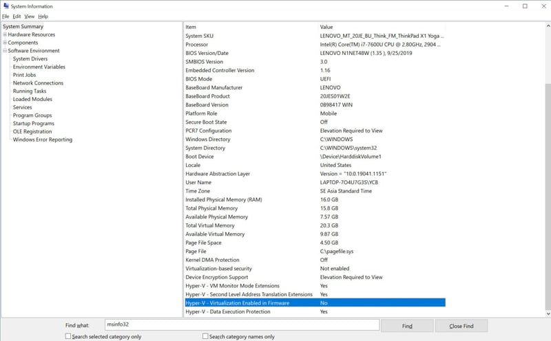This screenshot has width=551, height=341.
Task: Open the File menu
Action: [6, 16]
